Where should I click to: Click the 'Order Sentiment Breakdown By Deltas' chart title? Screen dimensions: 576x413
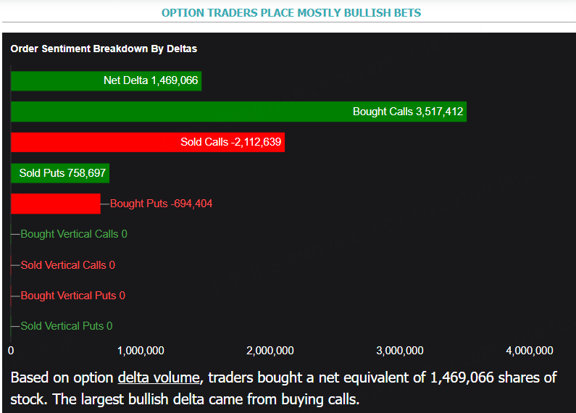coord(104,49)
